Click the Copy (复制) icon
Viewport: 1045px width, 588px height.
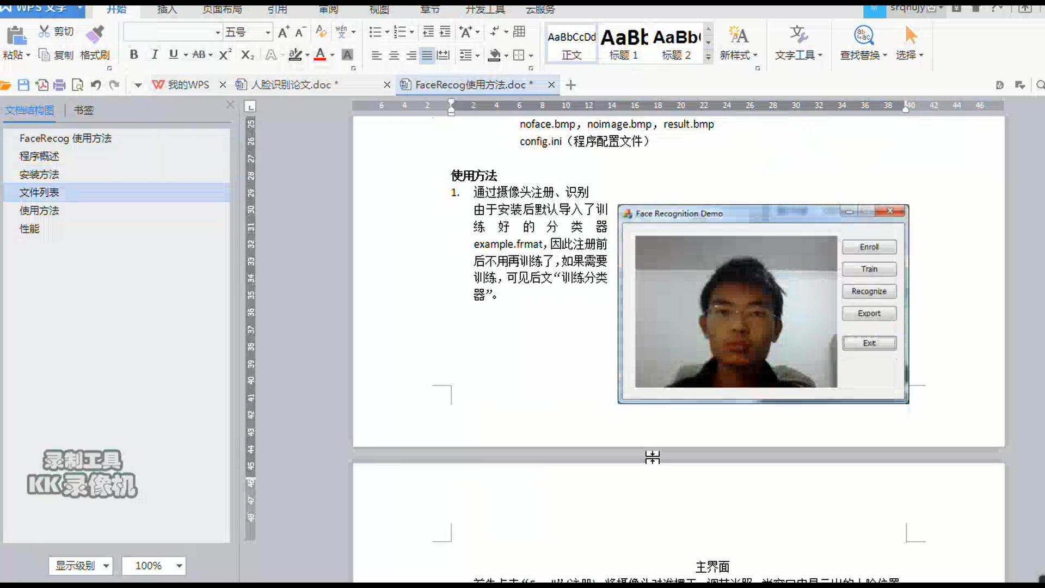[45, 55]
